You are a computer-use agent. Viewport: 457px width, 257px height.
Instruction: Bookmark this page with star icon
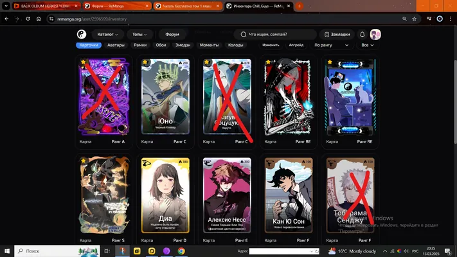point(414,19)
